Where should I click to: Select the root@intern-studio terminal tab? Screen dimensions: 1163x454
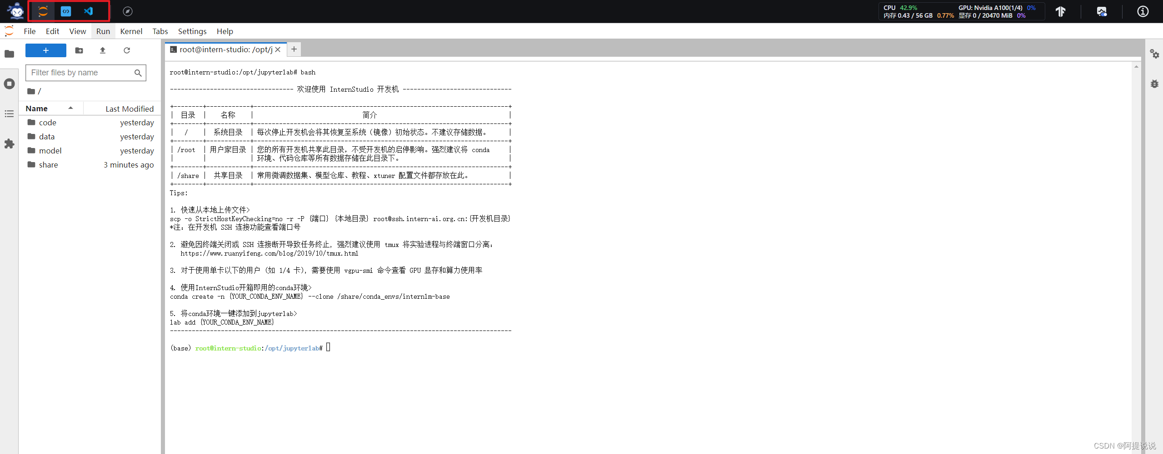[226, 49]
